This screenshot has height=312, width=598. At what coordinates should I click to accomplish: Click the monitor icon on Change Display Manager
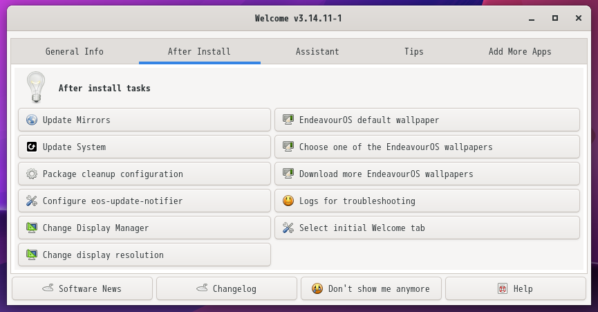[x=32, y=228]
